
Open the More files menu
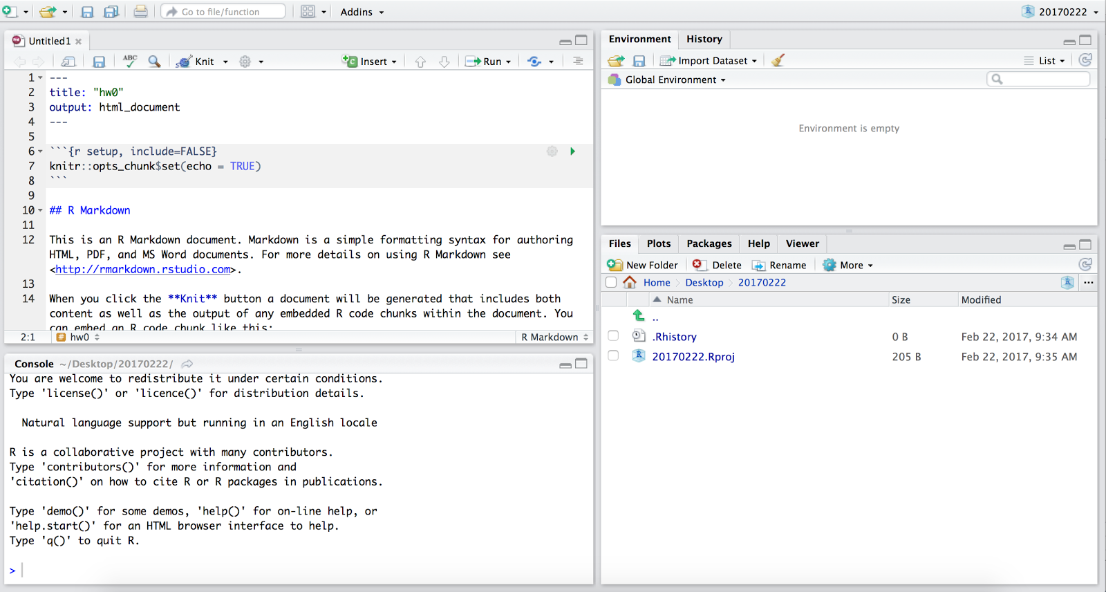(848, 265)
